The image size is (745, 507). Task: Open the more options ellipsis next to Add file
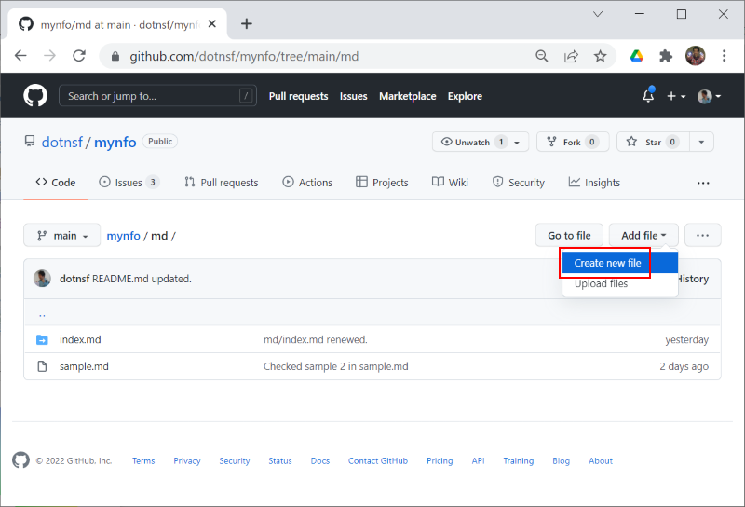click(x=703, y=235)
